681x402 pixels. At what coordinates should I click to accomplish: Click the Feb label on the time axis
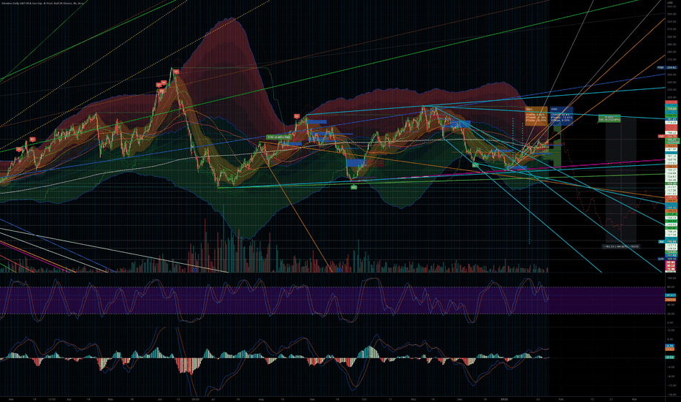pos(561,398)
